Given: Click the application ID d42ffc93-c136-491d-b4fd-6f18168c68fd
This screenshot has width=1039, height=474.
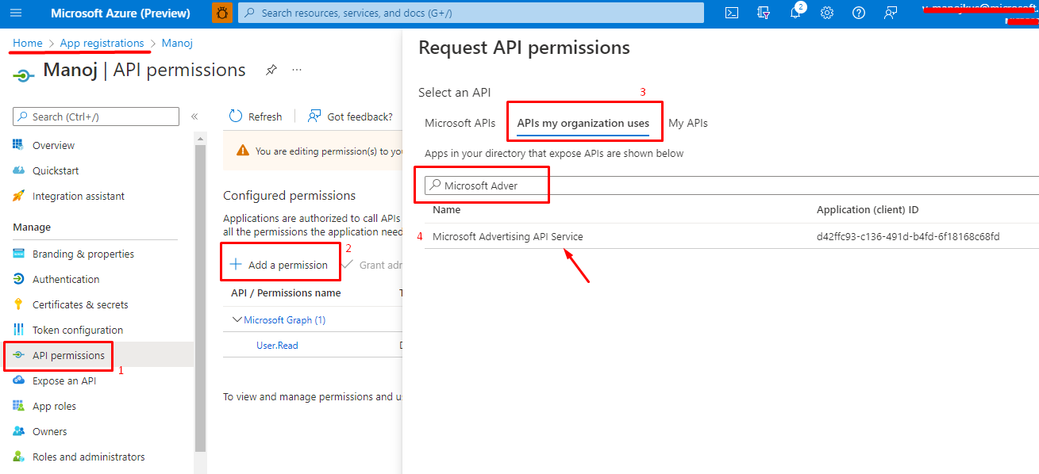Looking at the screenshot, I should 908,236.
